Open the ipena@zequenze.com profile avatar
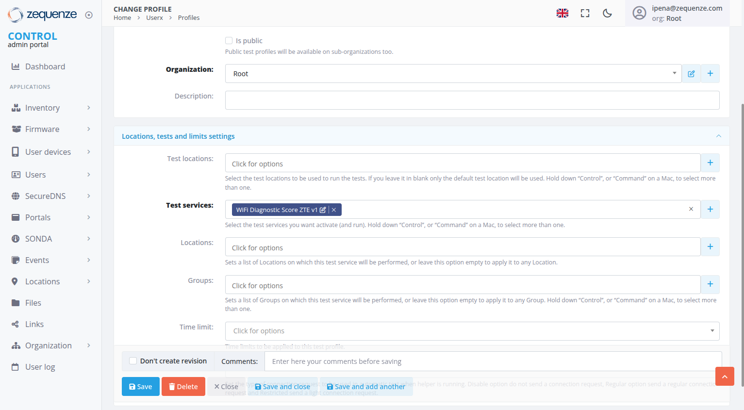 pyautogui.click(x=639, y=13)
